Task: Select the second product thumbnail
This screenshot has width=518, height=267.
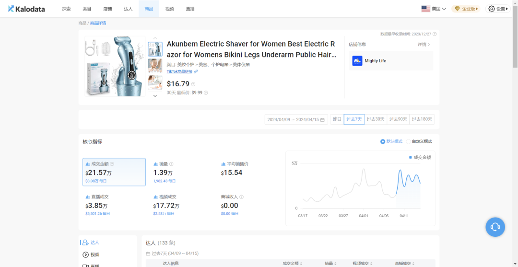Action: coord(155,66)
